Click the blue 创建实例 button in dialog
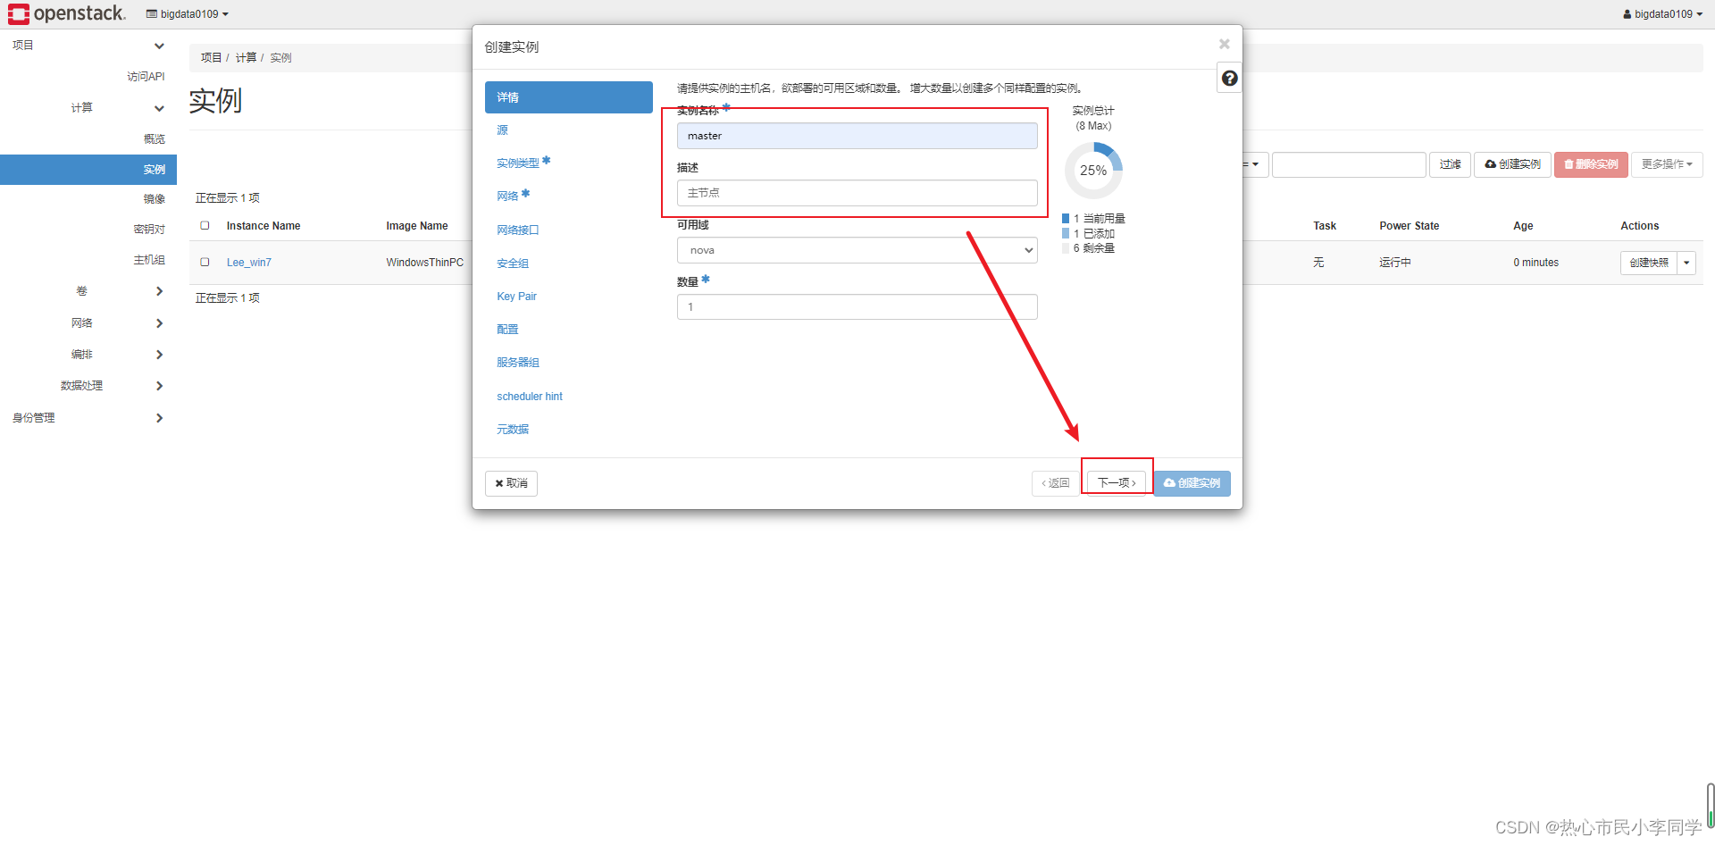 point(1192,483)
